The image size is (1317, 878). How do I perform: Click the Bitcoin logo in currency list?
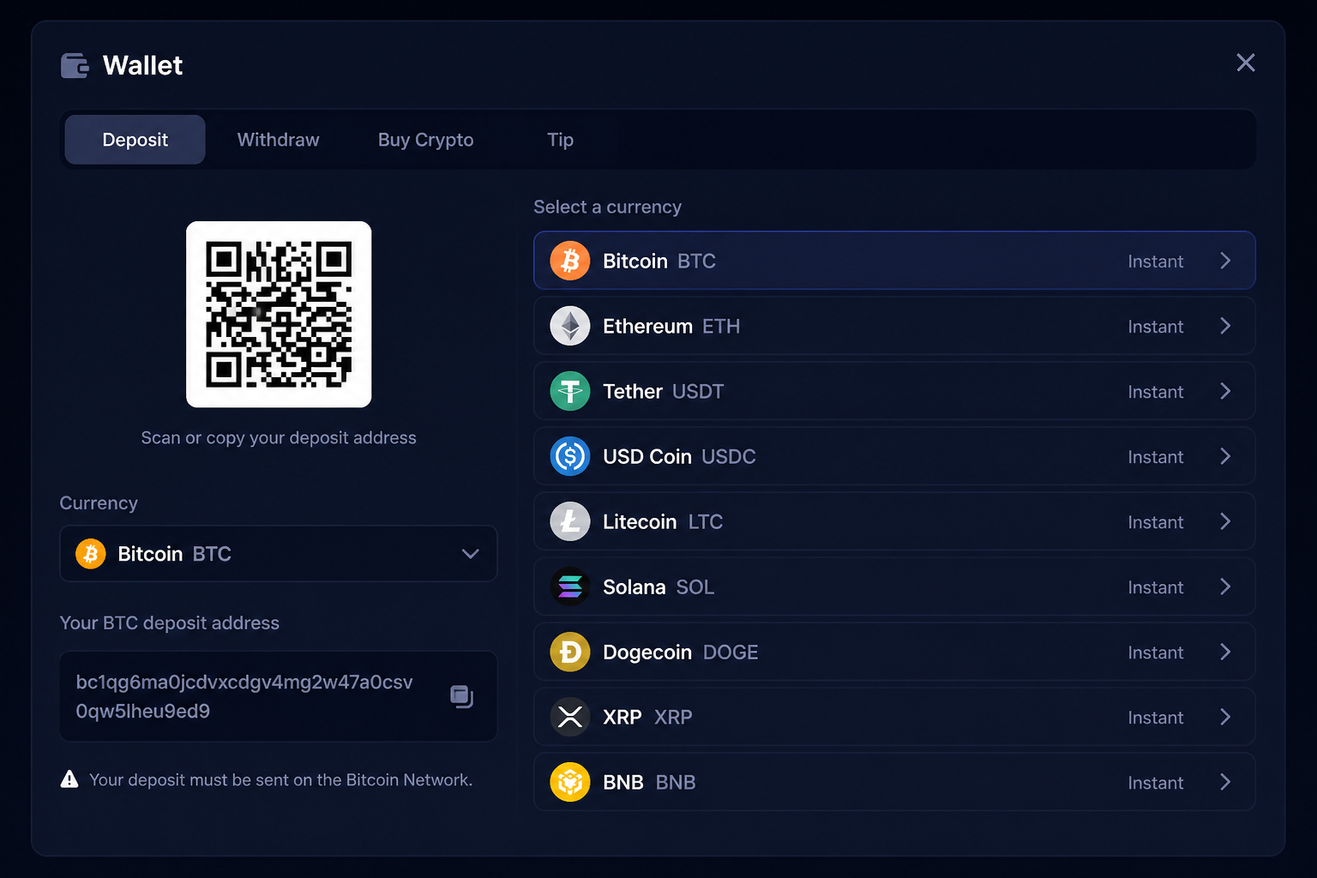coord(570,261)
